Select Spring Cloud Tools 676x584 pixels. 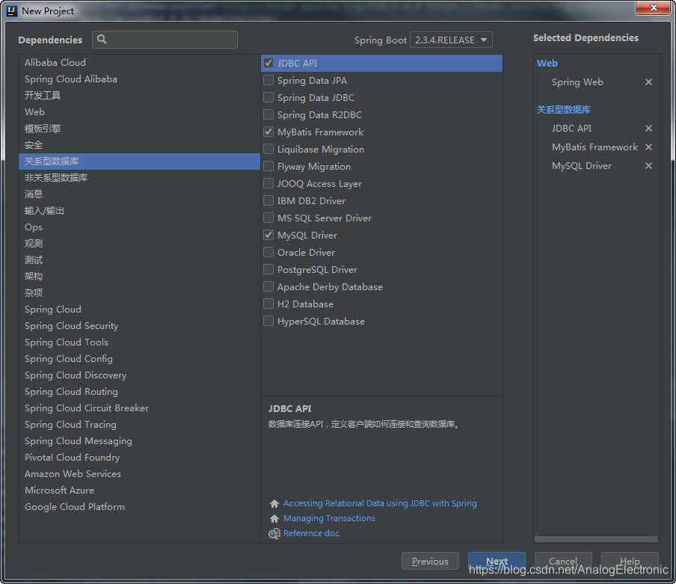pos(139,342)
